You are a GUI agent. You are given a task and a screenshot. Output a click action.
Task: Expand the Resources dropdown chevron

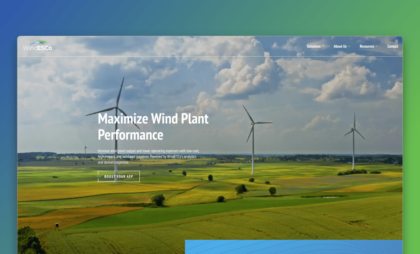(376, 47)
